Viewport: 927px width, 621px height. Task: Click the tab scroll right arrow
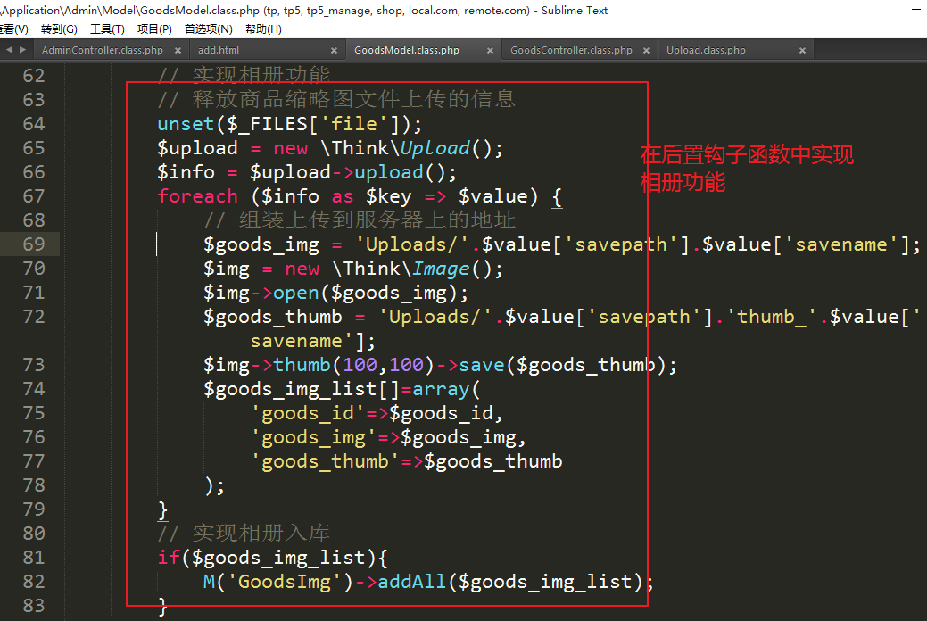point(22,50)
